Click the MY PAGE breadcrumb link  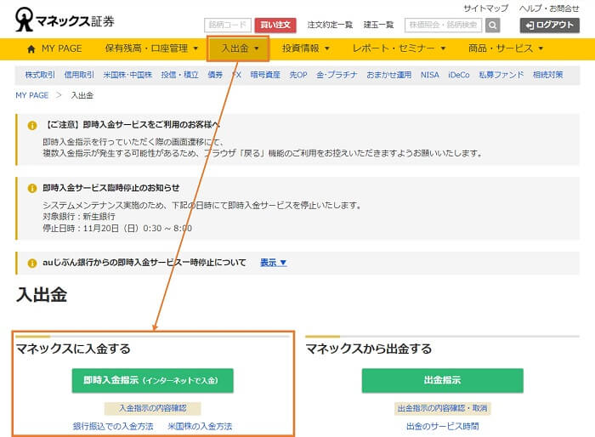32,95
